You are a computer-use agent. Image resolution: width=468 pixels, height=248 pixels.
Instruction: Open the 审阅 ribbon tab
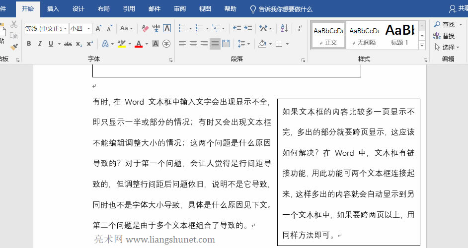[x=180, y=9]
